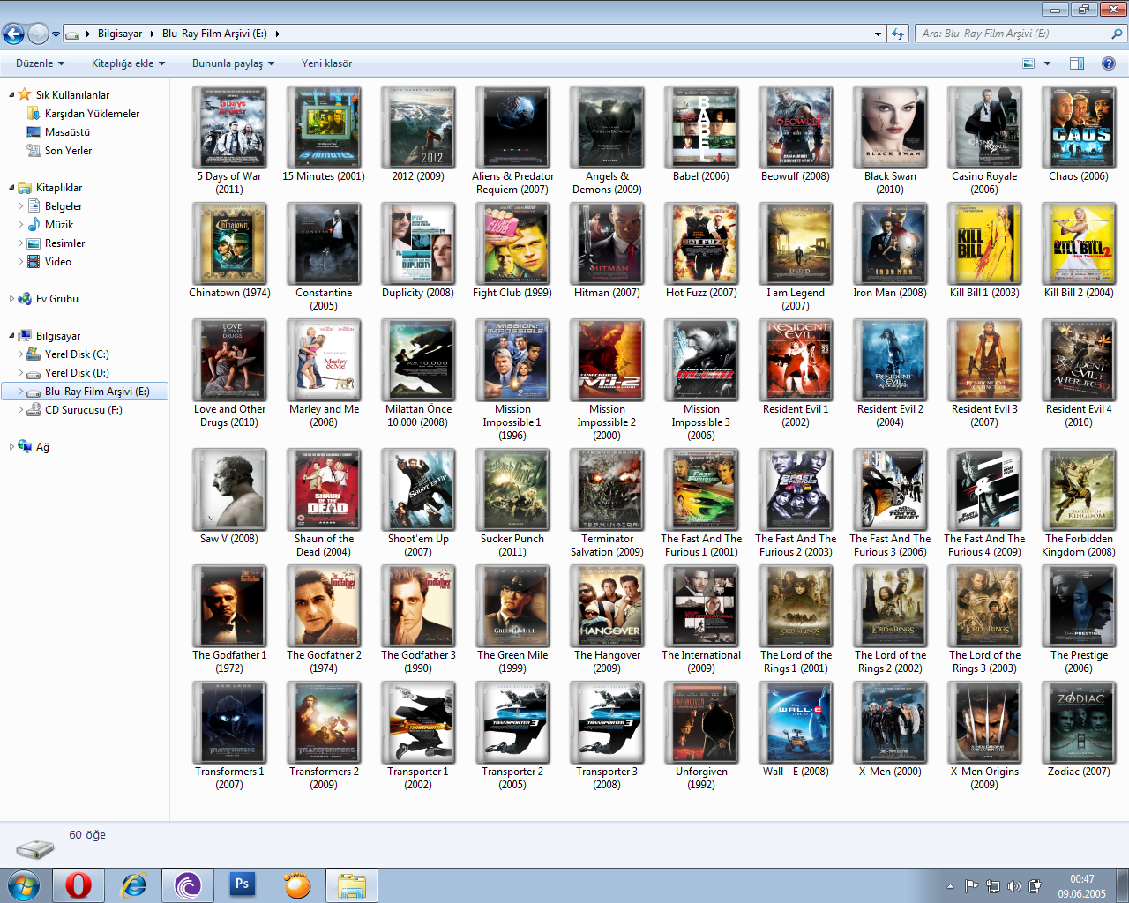1129x903 pixels.
Task: Expand the Müzik library node
Action: coord(21,225)
